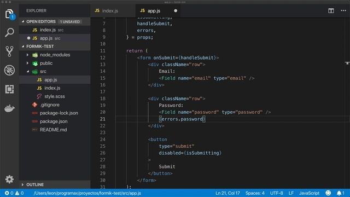
Task: Open the .gitignore file
Action: pos(55,105)
